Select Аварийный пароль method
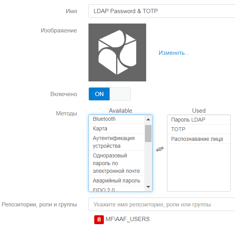This screenshot has width=235, height=228. pyautogui.click(x=116, y=181)
